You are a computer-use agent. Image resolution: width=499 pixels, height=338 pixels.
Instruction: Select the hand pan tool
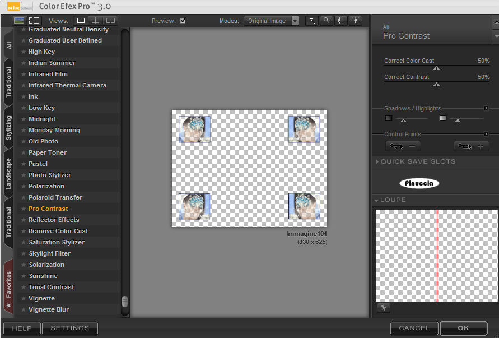click(x=341, y=21)
